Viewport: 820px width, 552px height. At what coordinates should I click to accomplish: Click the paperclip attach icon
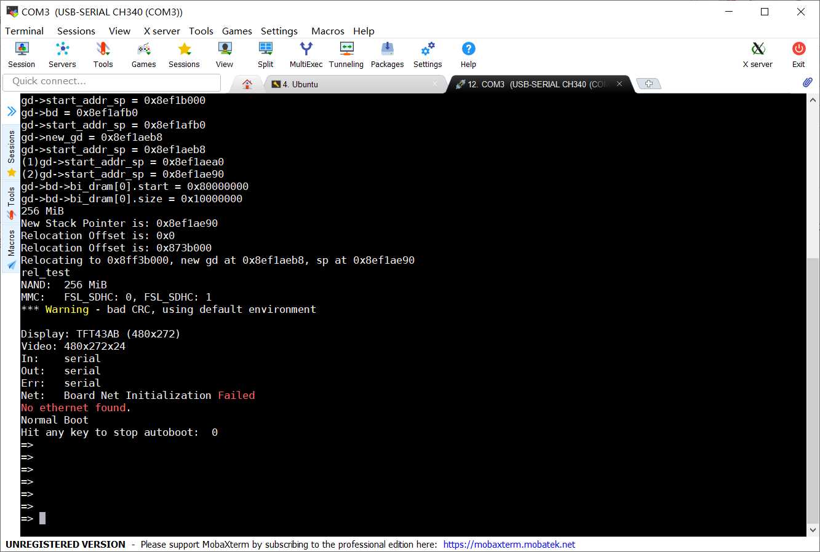(808, 82)
